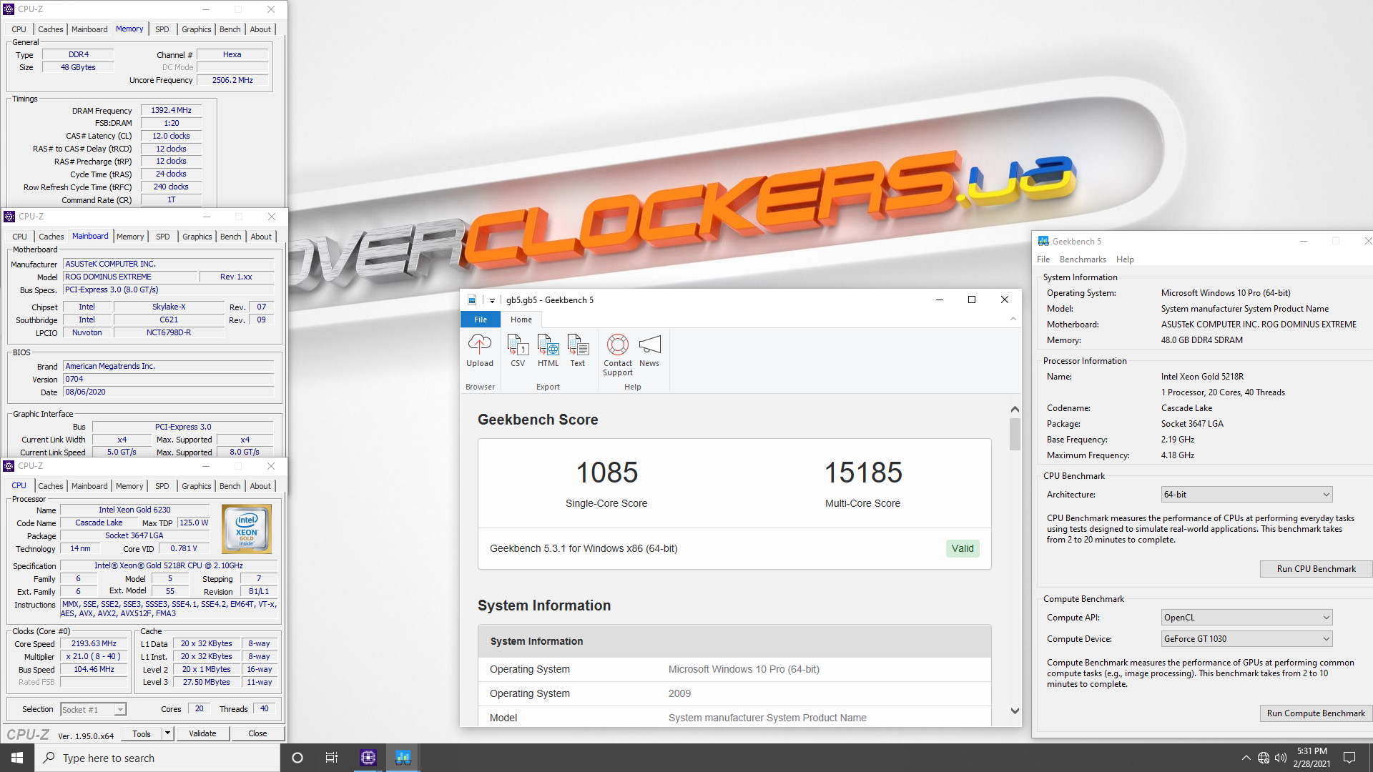
Task: Open the Compute Device GeForce GT 1030 dropdown
Action: [x=1246, y=639]
